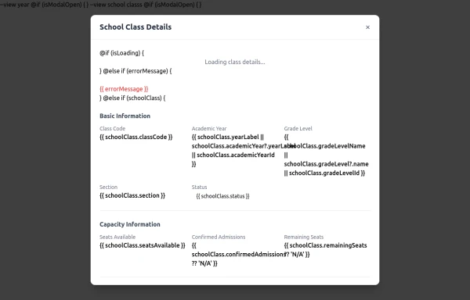This screenshot has height=300, width=470.
Task: Click the Academic Year label
Action: 209,128
